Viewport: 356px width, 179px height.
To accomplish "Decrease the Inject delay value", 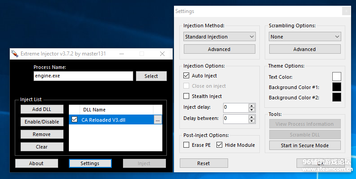I will [251, 110].
